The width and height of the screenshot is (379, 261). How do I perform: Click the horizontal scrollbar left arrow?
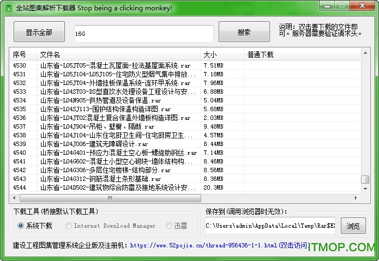click(x=15, y=197)
